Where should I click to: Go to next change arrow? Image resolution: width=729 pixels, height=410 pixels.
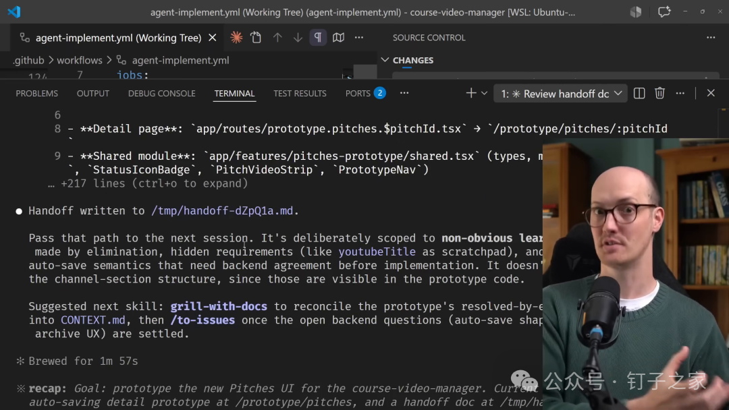click(x=298, y=38)
